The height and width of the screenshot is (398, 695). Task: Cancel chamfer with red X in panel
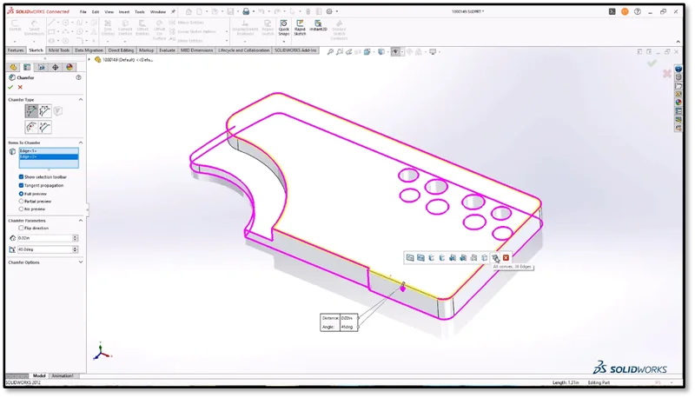click(20, 87)
